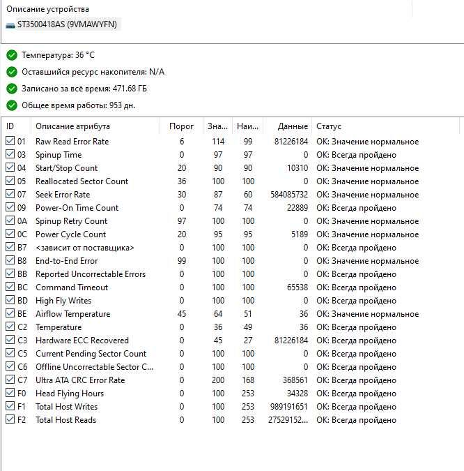Click the data value 65538 for Command Timeout

[x=297, y=287]
